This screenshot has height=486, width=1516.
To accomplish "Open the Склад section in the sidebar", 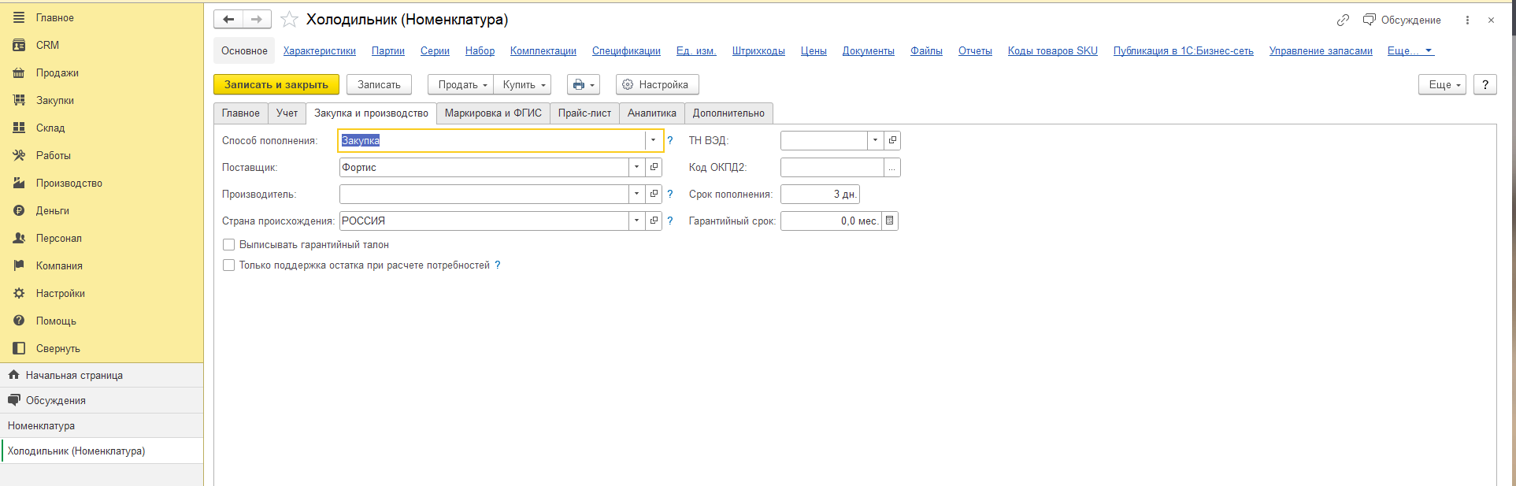I will pos(102,128).
